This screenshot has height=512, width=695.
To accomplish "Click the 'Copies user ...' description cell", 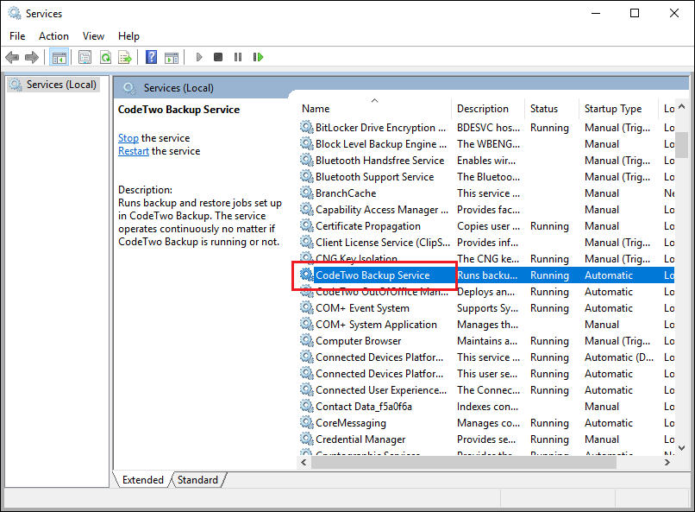I will [x=488, y=226].
